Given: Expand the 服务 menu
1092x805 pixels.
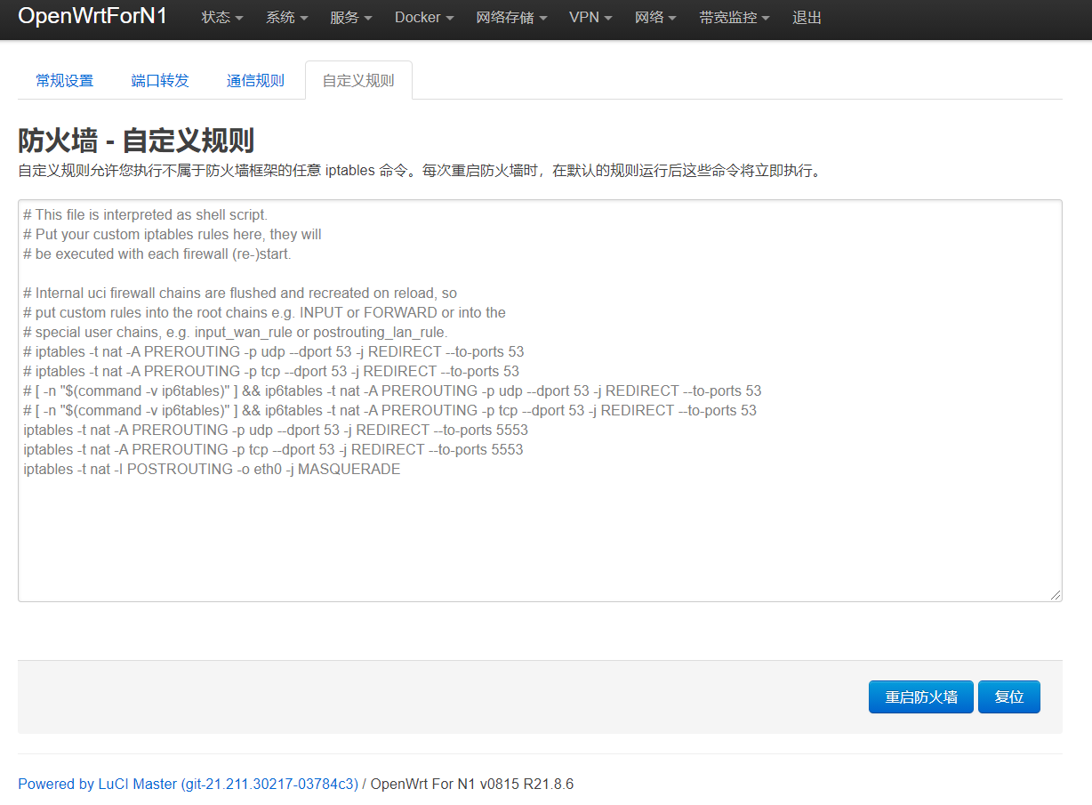Looking at the screenshot, I should [350, 18].
